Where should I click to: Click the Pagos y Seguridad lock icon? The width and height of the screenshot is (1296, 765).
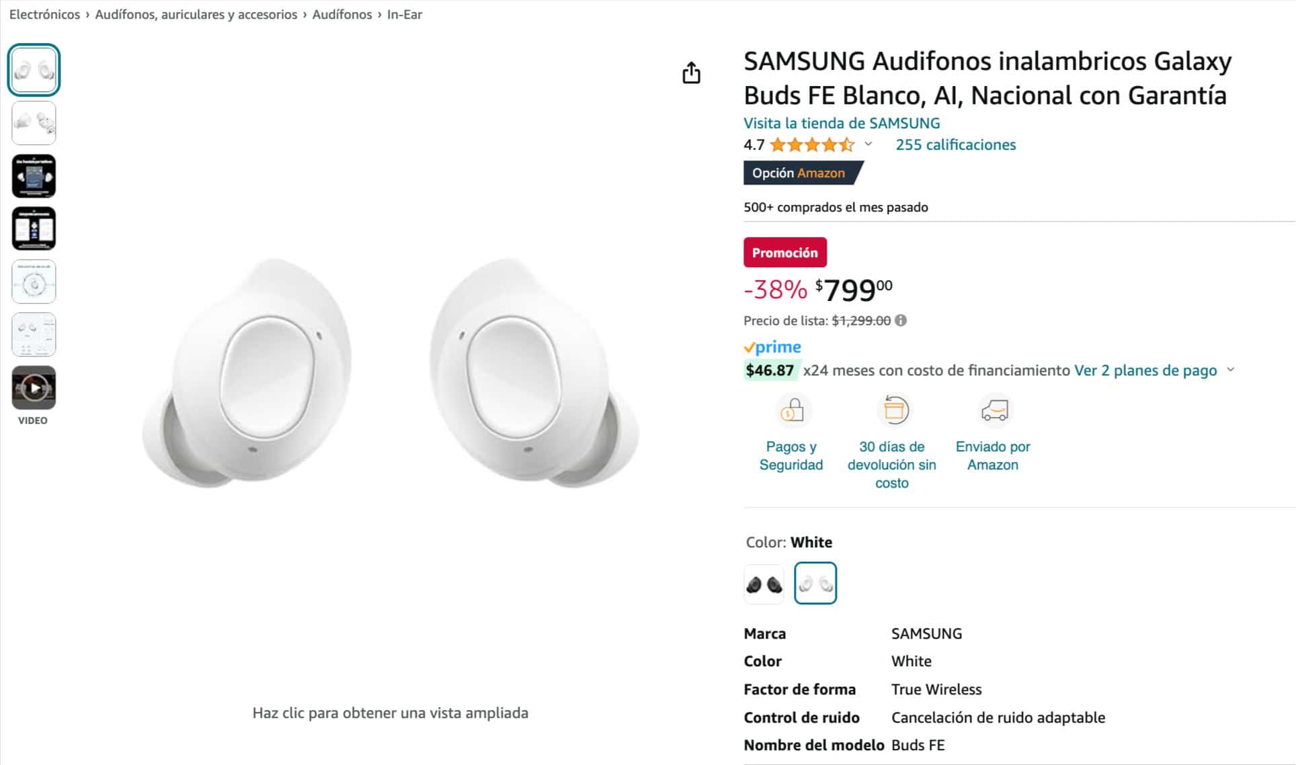[792, 410]
